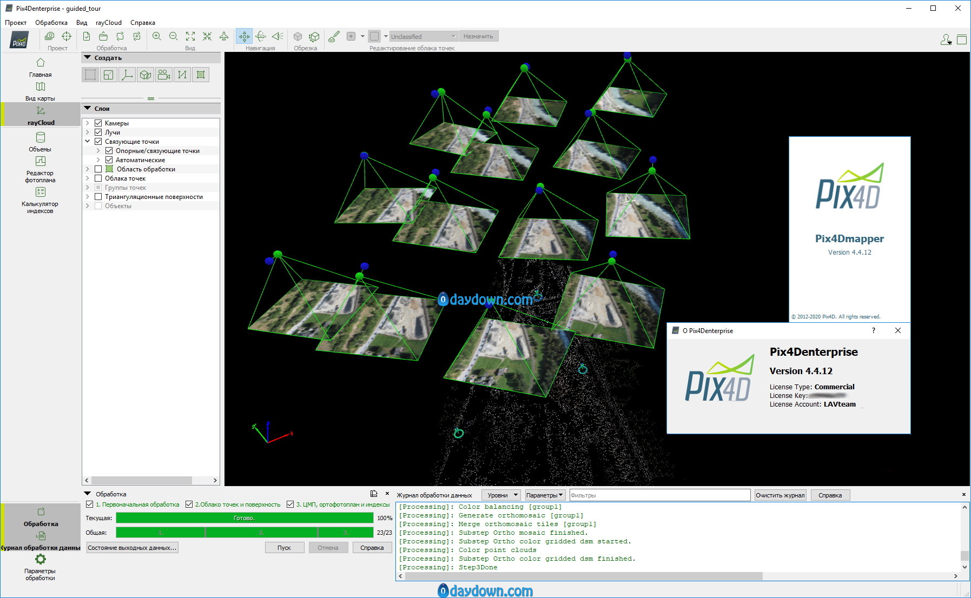The height and width of the screenshot is (598, 971).
Task: Uncheck Опорные/связующие точки checkbox
Action: (109, 151)
